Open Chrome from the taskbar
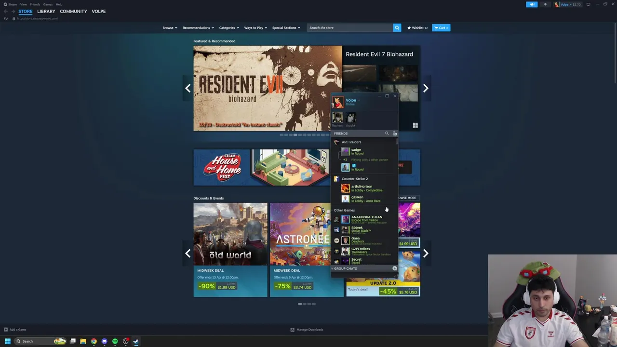Viewport: 617px width, 347px height. [x=94, y=341]
